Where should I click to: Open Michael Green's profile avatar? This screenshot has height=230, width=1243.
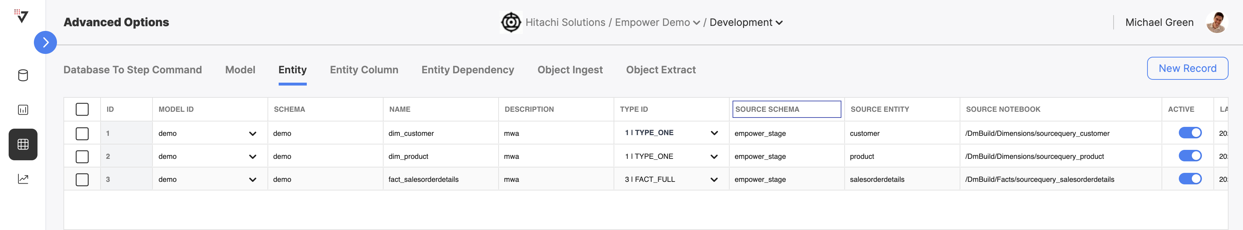pyautogui.click(x=1216, y=22)
